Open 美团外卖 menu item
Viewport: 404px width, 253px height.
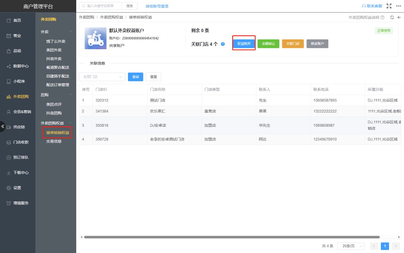tap(54, 50)
